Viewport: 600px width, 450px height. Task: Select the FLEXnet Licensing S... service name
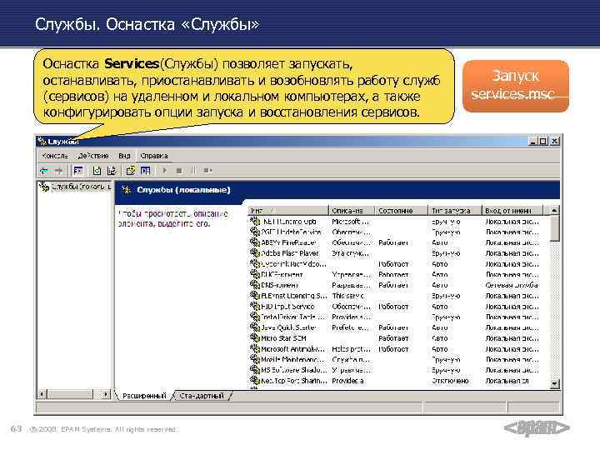[x=293, y=296]
